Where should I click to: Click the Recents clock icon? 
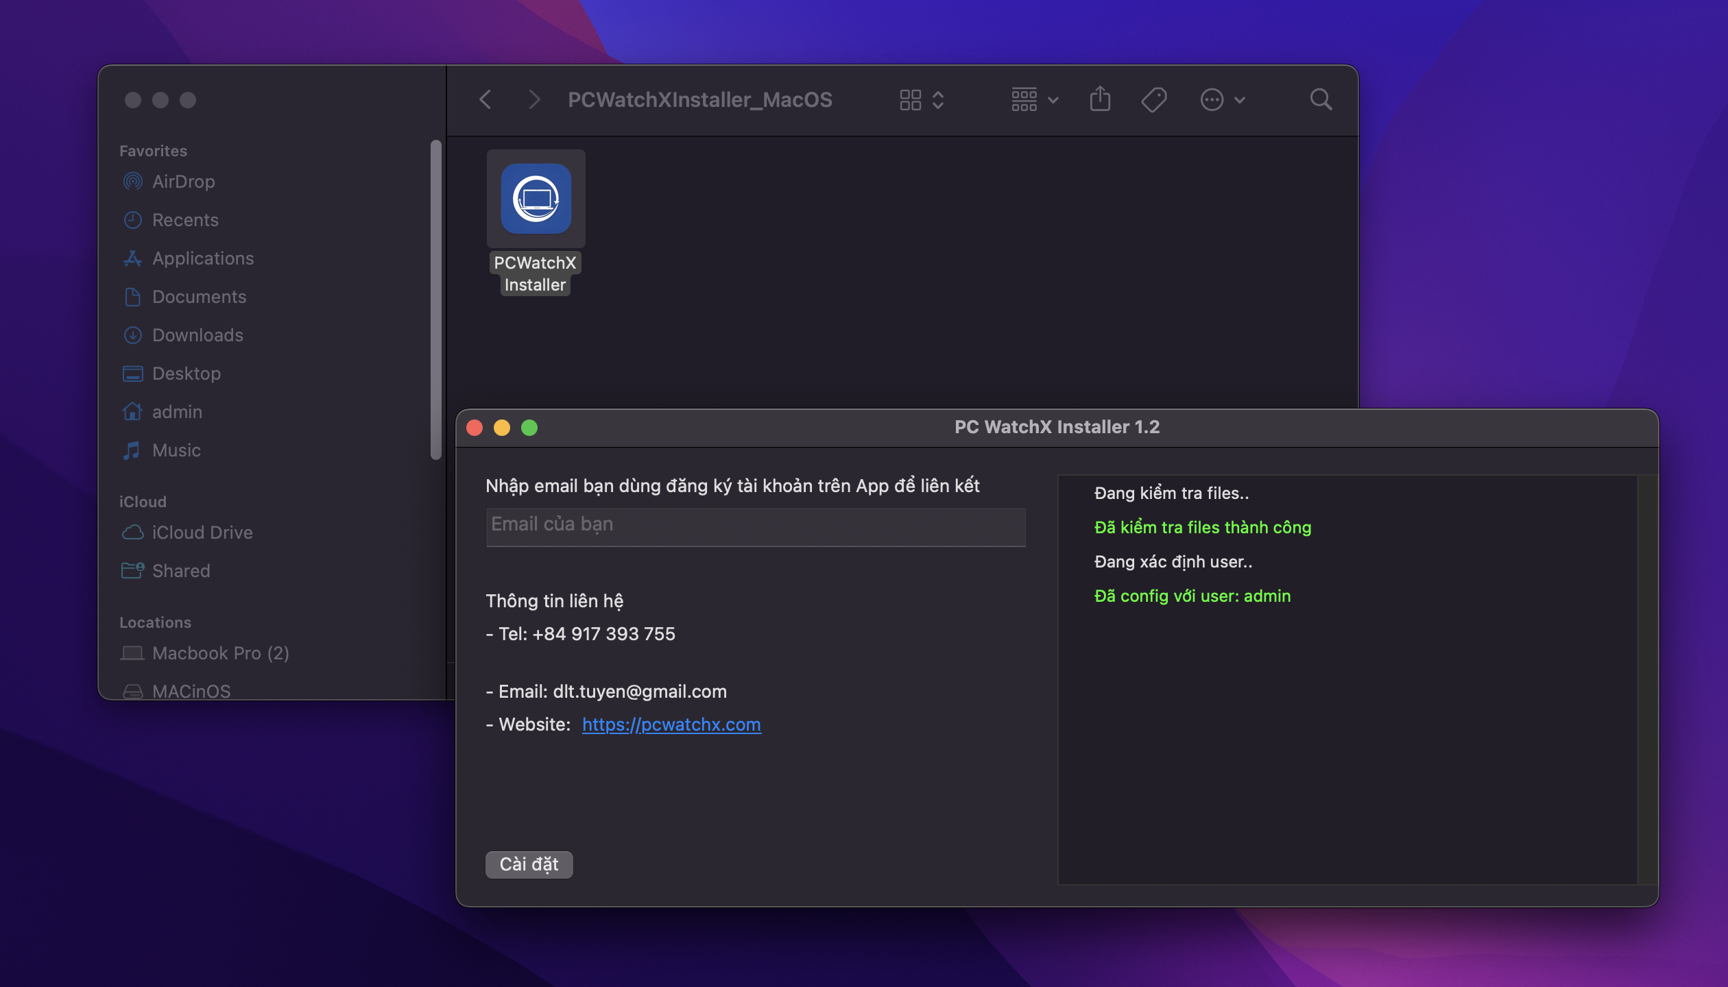point(132,220)
